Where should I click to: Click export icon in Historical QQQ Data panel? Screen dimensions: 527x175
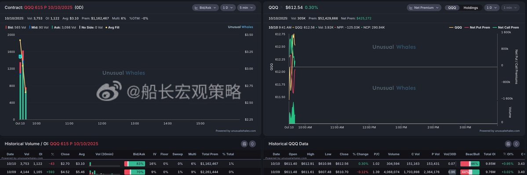508,144
